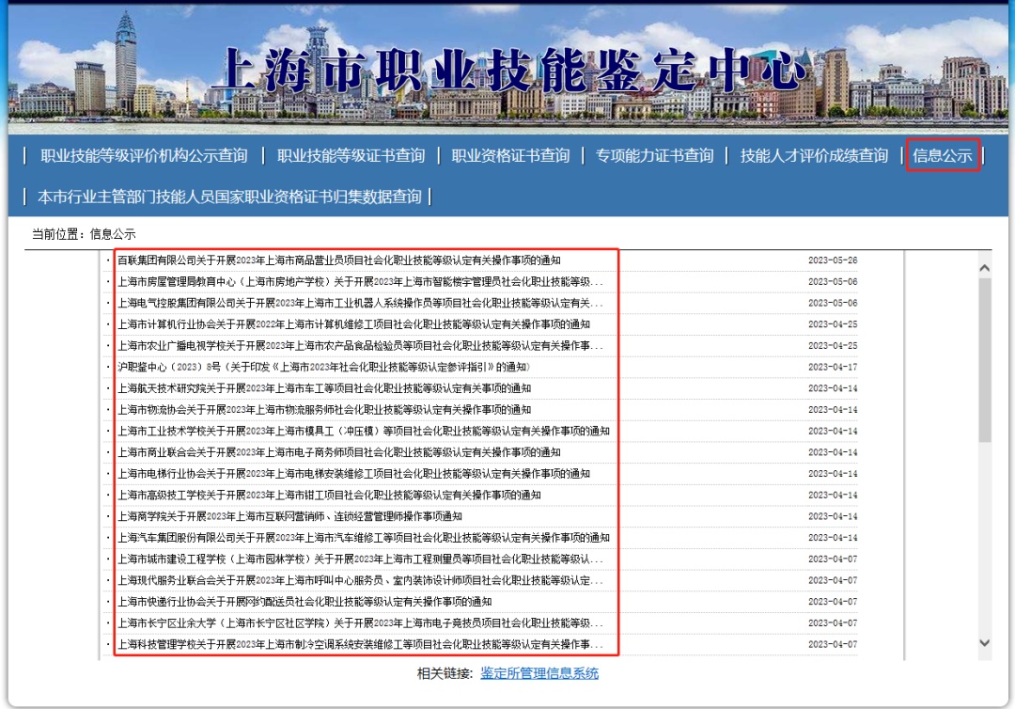Click the 上海航天技术研究院 车工 notice
The height and width of the screenshot is (709, 1015).
pos(323,388)
